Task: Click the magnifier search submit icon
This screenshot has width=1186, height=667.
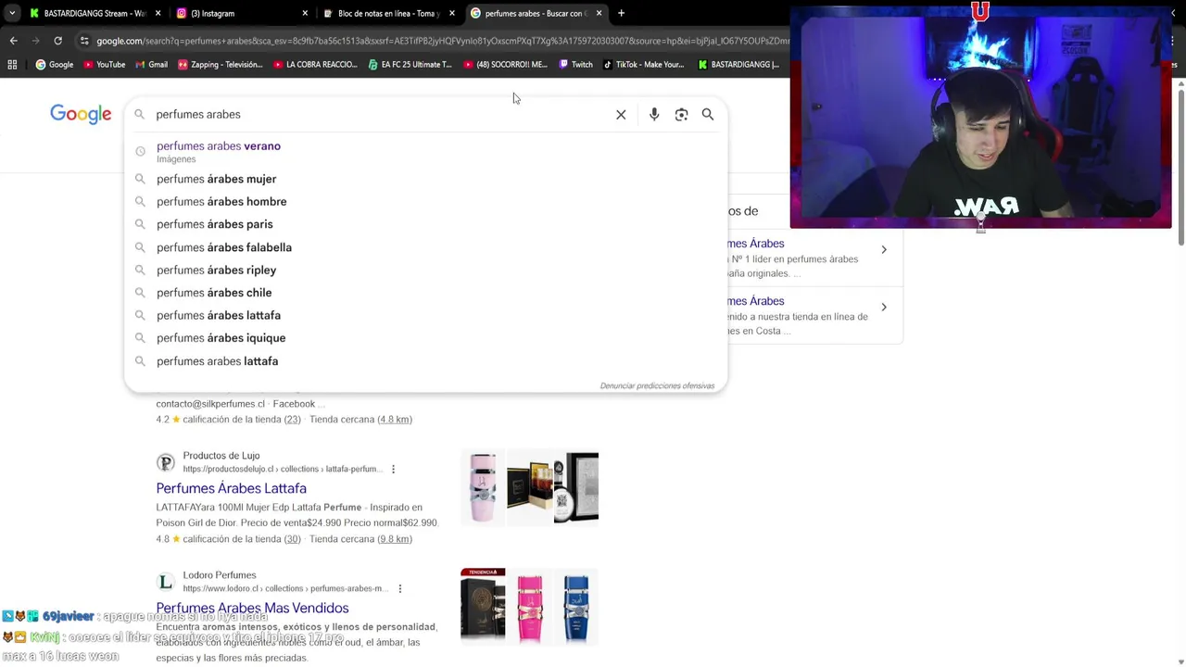Action: (x=708, y=115)
